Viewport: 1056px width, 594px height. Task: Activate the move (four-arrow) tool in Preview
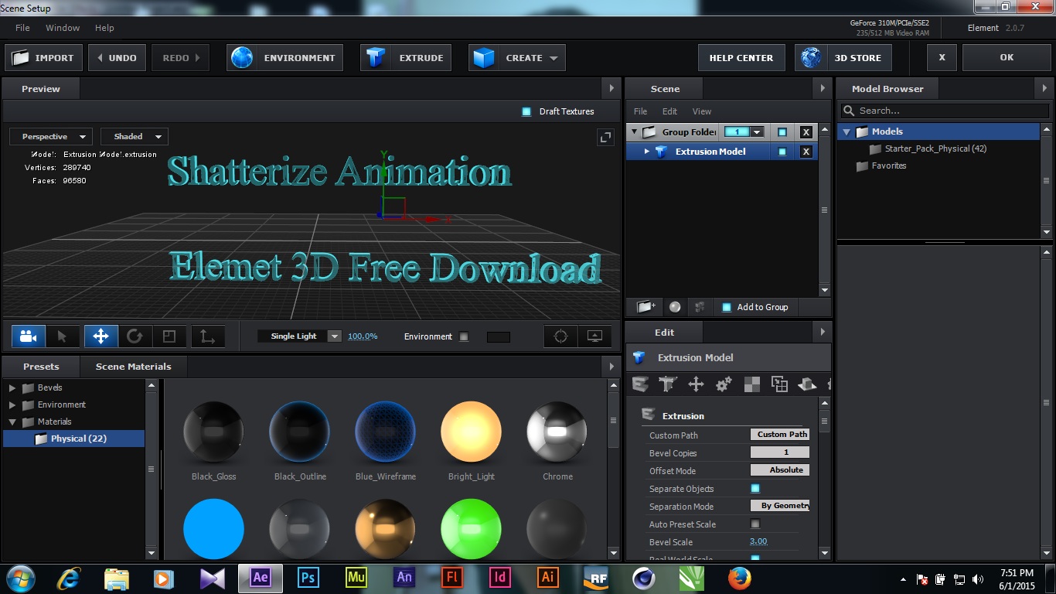100,336
